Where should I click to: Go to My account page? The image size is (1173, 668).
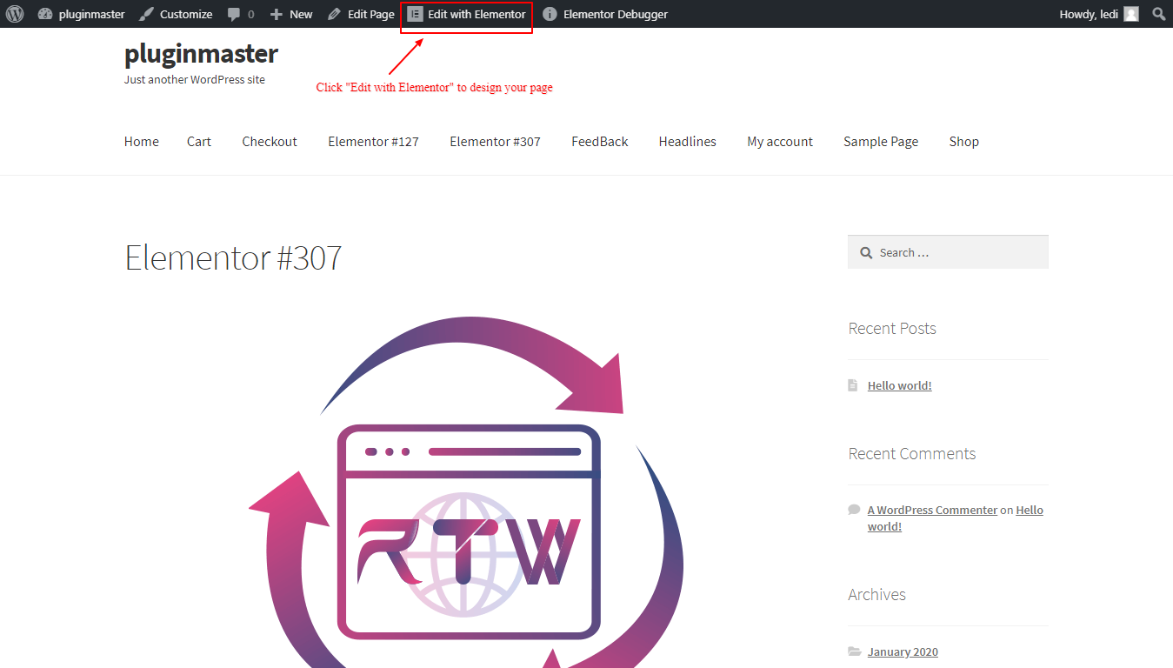pos(780,142)
